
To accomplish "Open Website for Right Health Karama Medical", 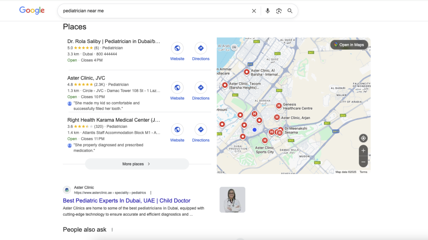I will click(x=177, y=133).
